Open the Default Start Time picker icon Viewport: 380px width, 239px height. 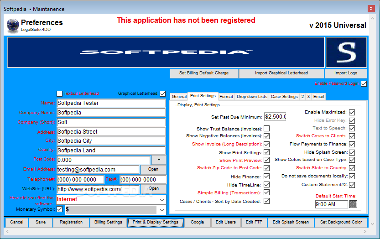(x=353, y=204)
